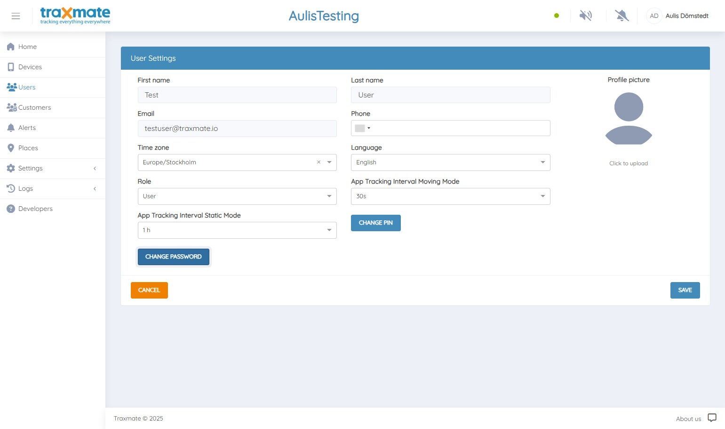Screen dimensions: 725x429
Task: Open the Users section
Action: 53,87
